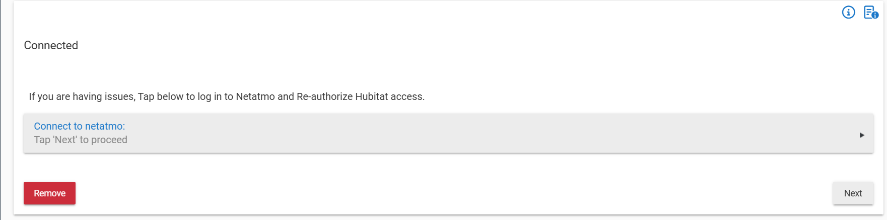Viewport: 887px width, 220px height.
Task: Click the 'Tap below to log in' phrase
Action: coord(179,96)
